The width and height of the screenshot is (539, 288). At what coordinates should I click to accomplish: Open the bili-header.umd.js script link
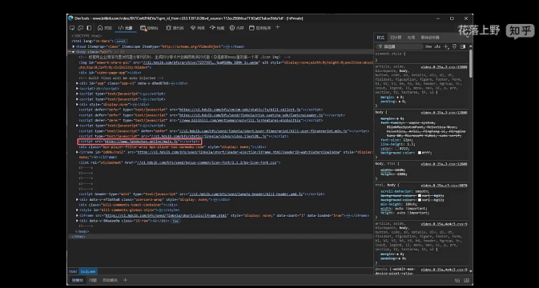click(x=246, y=194)
